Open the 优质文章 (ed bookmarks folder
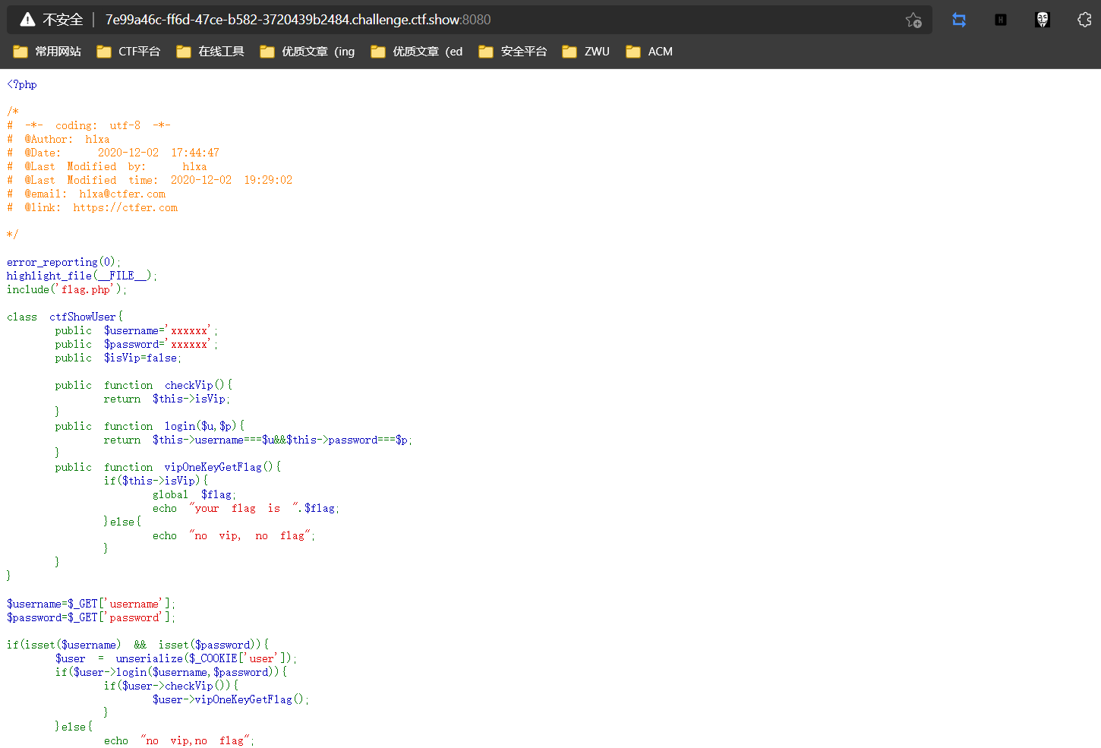Viewport: 1101px width, 748px height. click(x=417, y=52)
